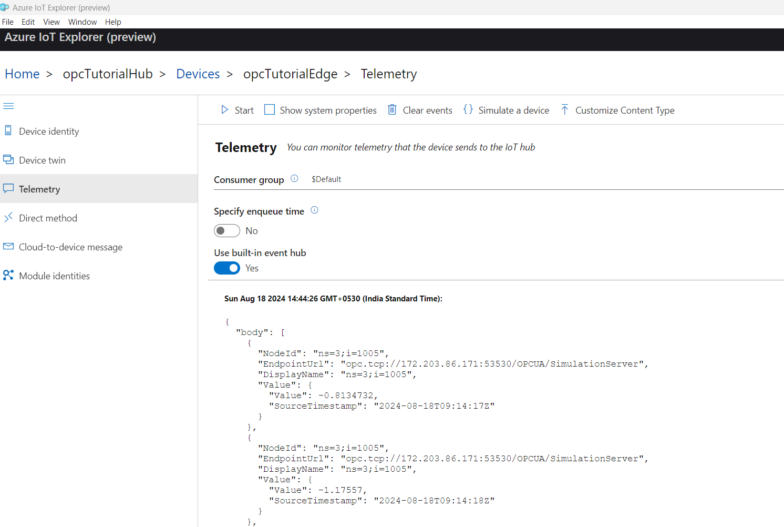
Task: Click the Telemetry chat bubble icon
Action: [8, 188]
